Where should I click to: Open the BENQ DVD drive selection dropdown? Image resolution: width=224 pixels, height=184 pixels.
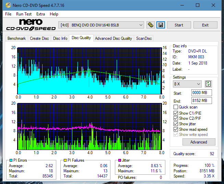[101, 25]
